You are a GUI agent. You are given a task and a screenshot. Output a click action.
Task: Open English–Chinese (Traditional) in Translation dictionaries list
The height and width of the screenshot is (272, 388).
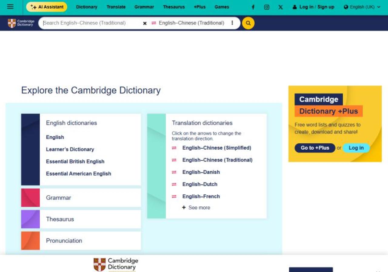point(217,160)
